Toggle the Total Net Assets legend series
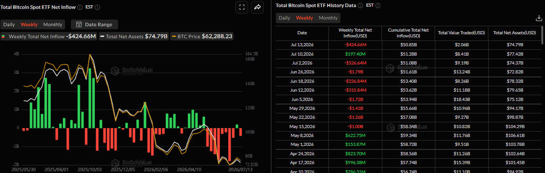The width and height of the screenshot is (545, 173). click(134, 36)
